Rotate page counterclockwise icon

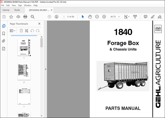(x=32, y=31)
